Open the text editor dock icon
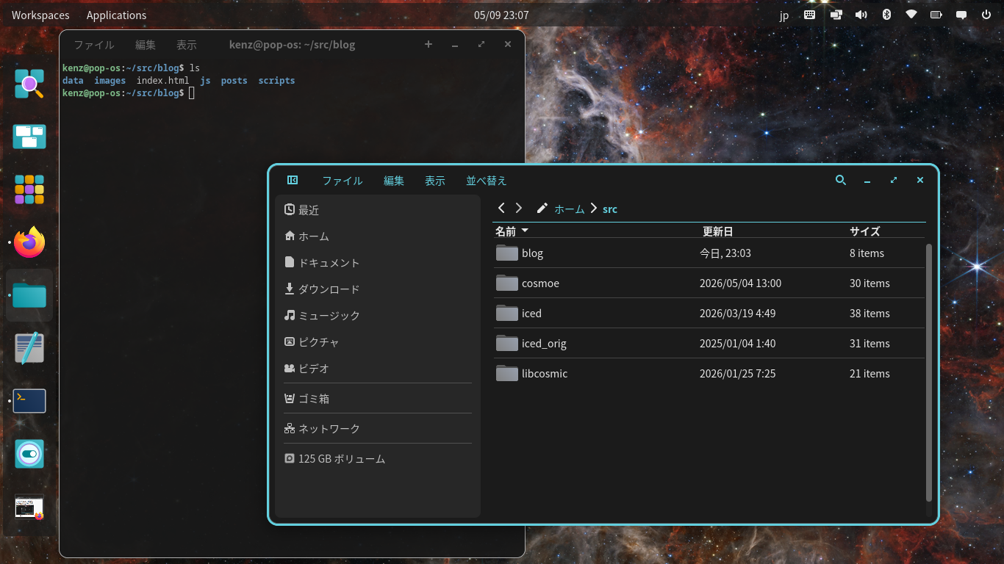1004x564 pixels. coord(29,348)
